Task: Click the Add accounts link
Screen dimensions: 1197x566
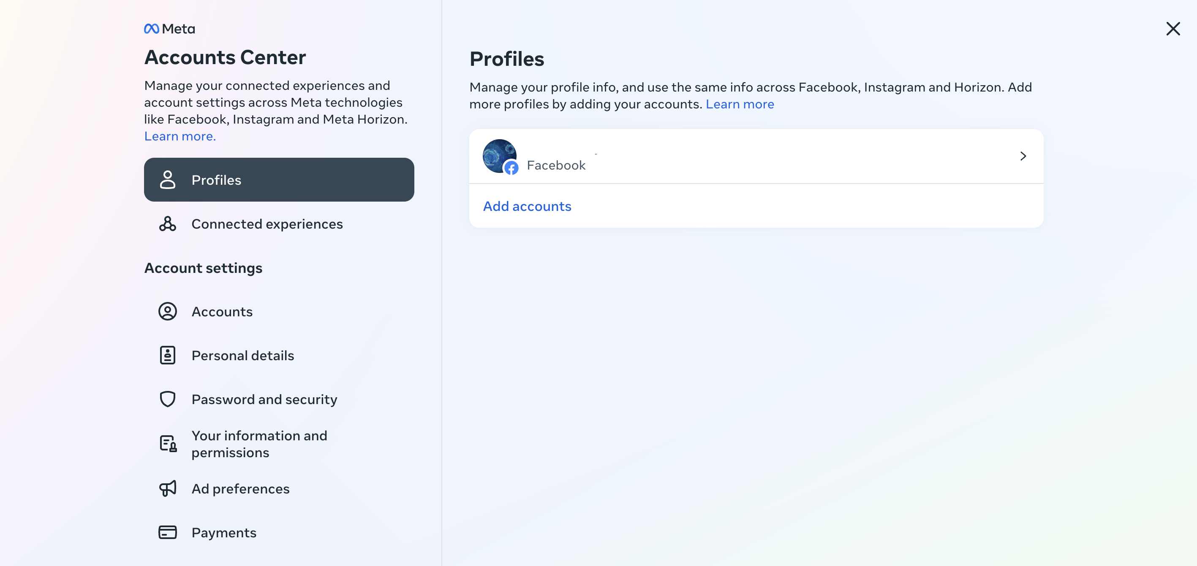Action: pyautogui.click(x=527, y=206)
